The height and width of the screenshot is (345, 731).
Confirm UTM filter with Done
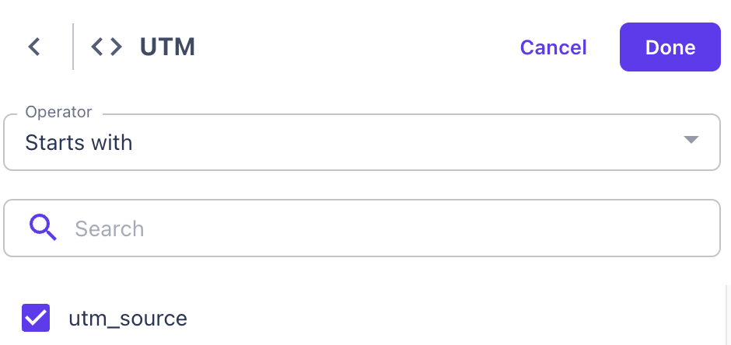coord(670,47)
